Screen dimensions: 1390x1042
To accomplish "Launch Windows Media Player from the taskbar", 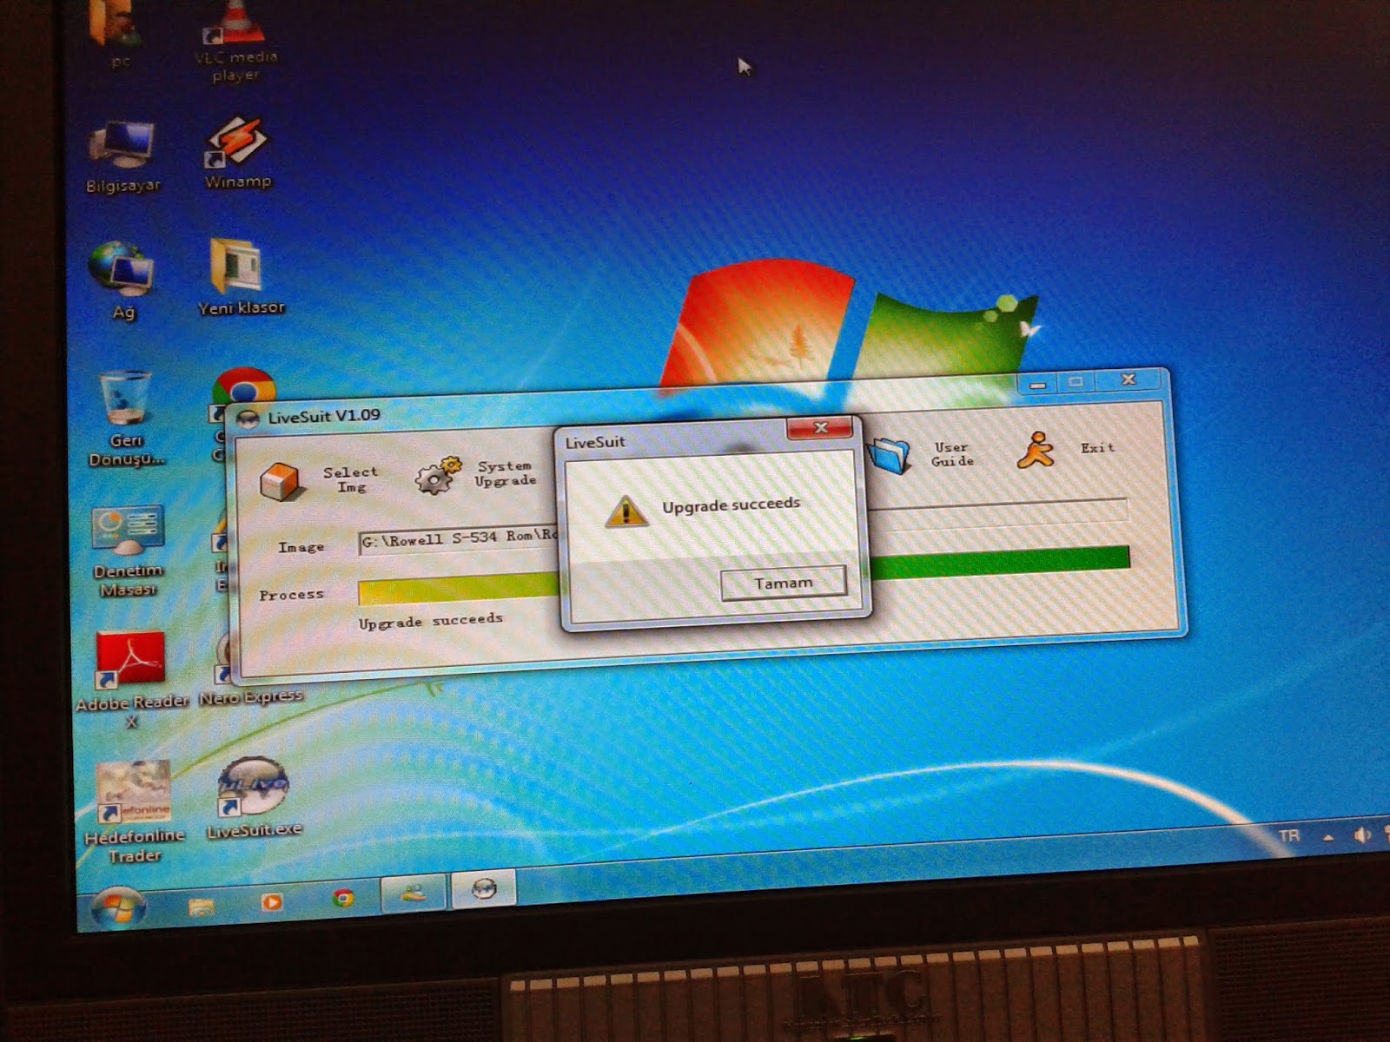I will point(272,902).
